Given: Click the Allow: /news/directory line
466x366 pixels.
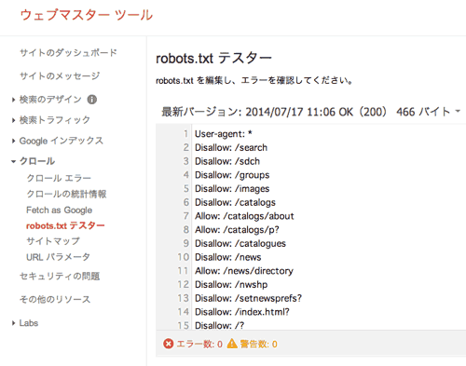Looking at the screenshot, I should coord(244,271).
